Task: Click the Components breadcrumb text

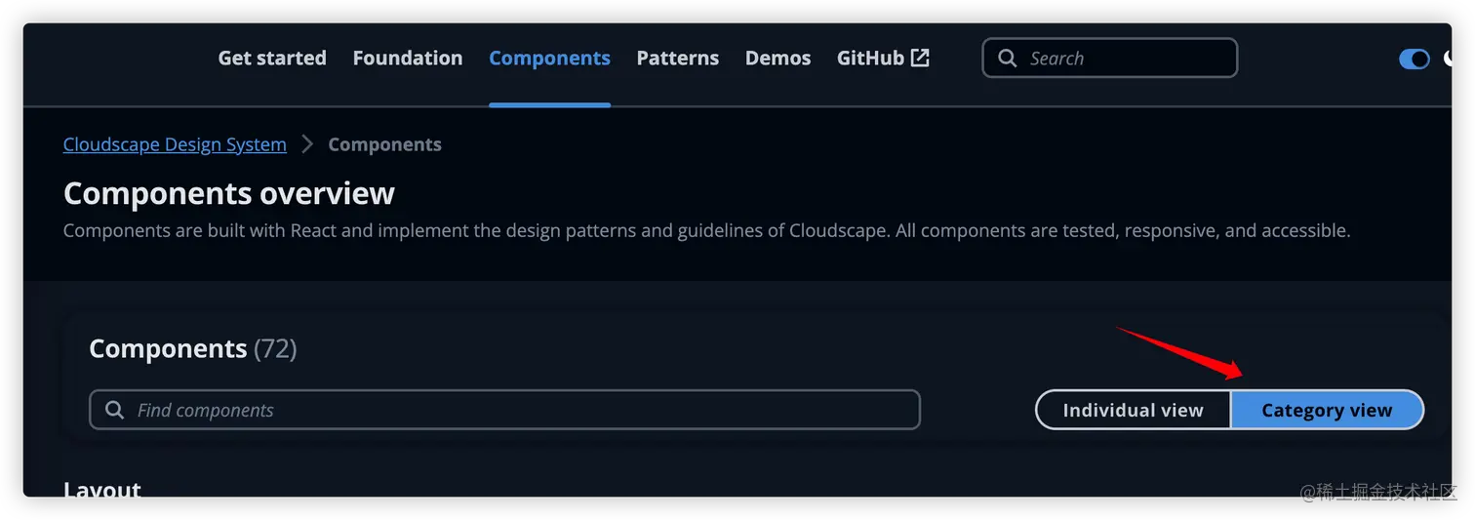Action: click(x=384, y=144)
